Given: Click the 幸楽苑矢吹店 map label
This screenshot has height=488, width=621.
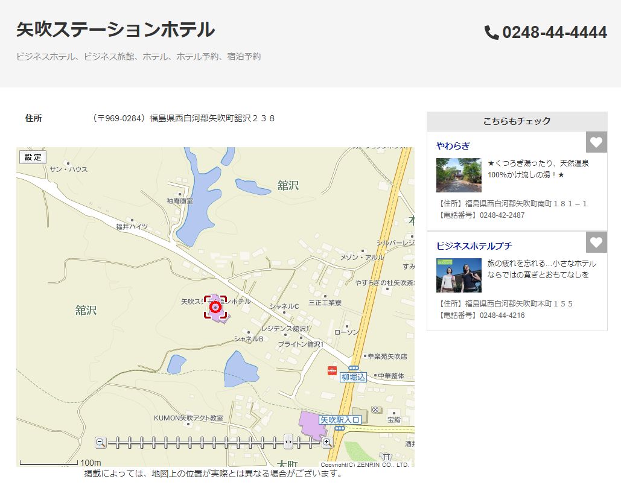Looking at the screenshot, I should pyautogui.click(x=387, y=356).
